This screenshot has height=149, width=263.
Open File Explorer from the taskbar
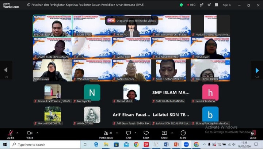tap(106, 145)
